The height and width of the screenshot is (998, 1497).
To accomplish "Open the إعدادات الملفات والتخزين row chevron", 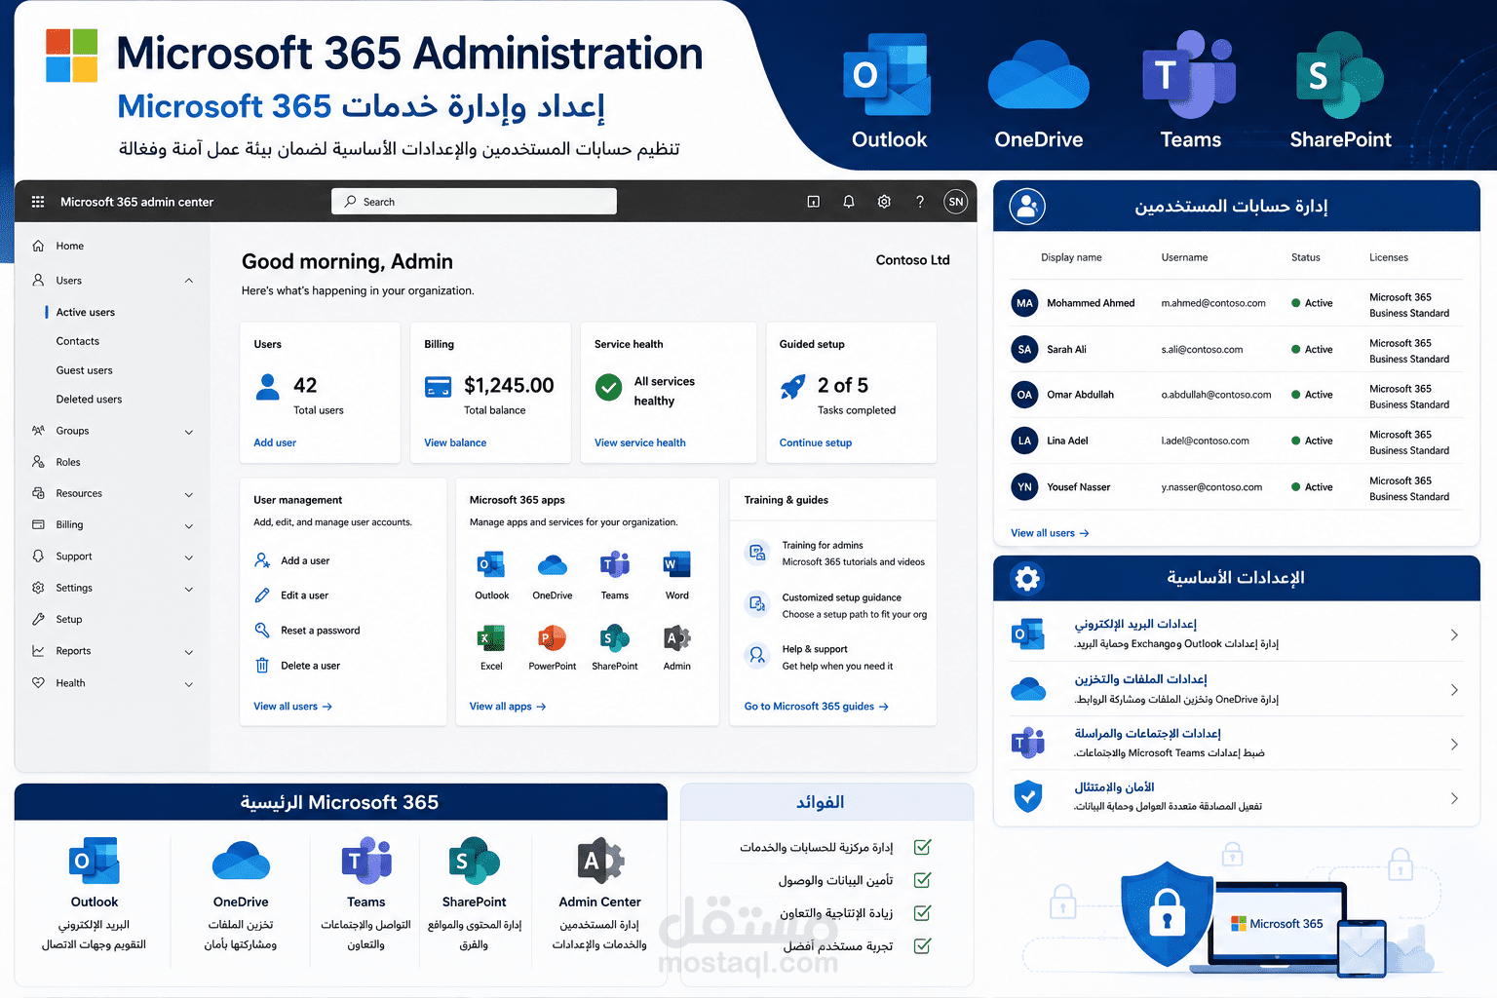I will pos(1454,690).
